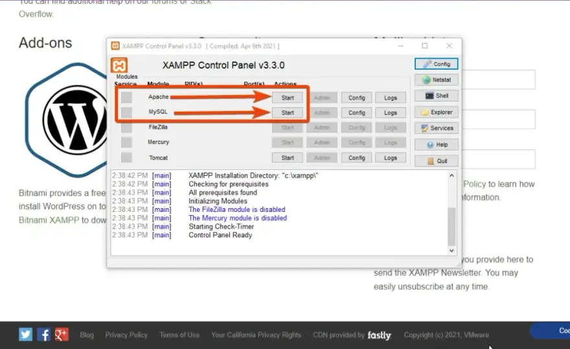Click the XAMPP title bar icon
Screen dimensions: 570x349
(x=115, y=46)
